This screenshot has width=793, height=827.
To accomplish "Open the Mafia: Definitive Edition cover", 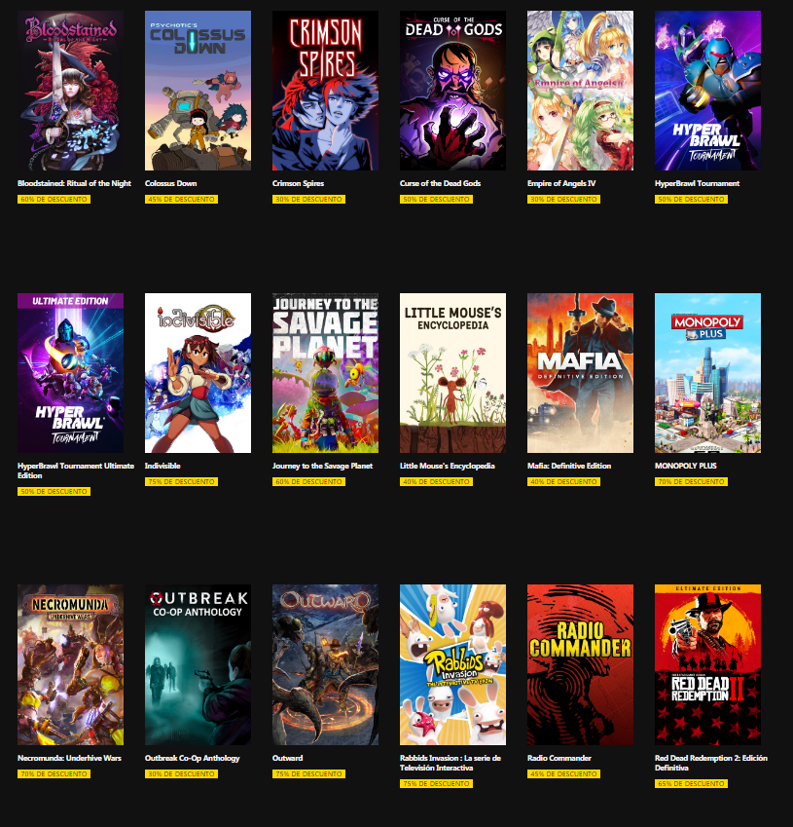I will tap(581, 373).
